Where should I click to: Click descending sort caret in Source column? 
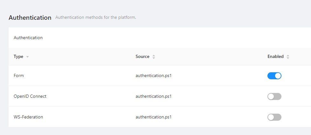click(x=154, y=58)
